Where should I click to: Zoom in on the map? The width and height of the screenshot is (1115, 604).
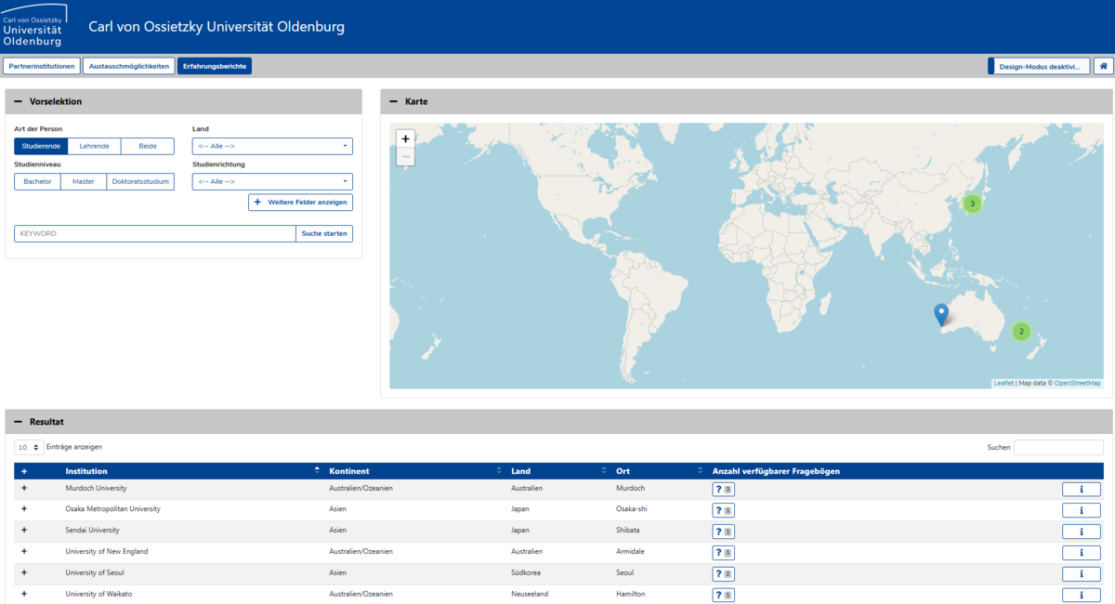click(x=405, y=138)
